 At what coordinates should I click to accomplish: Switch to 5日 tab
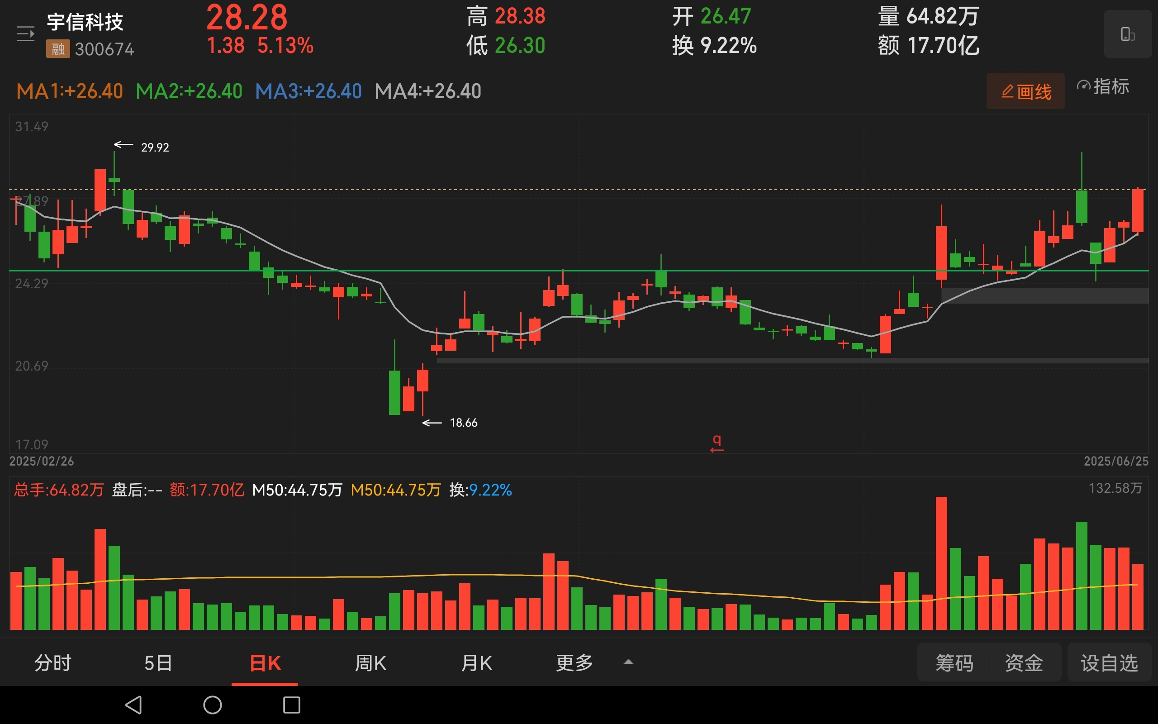pyautogui.click(x=158, y=663)
